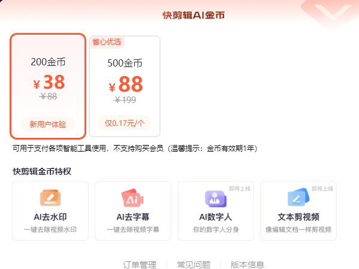Click the 省心优选 badge
The width and height of the screenshot is (359, 269).
107,42
